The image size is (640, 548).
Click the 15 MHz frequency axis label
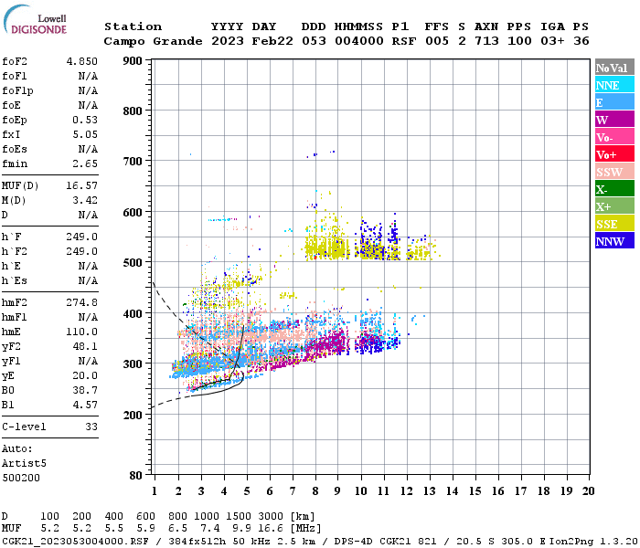475,491
